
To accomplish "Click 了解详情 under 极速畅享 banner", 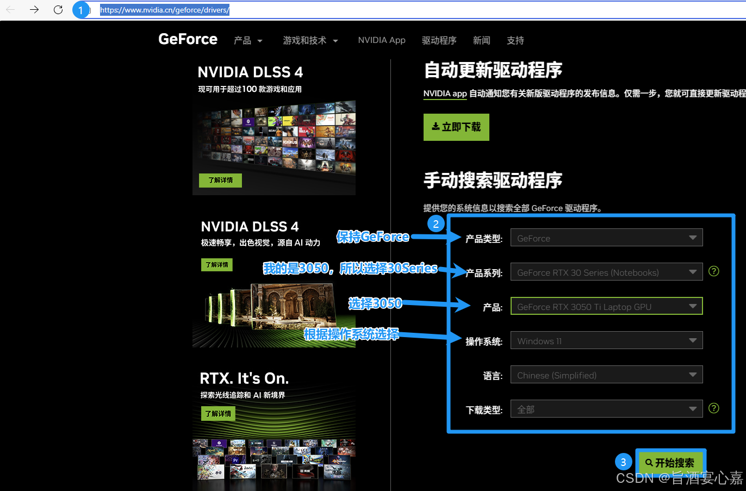I will pos(217,265).
